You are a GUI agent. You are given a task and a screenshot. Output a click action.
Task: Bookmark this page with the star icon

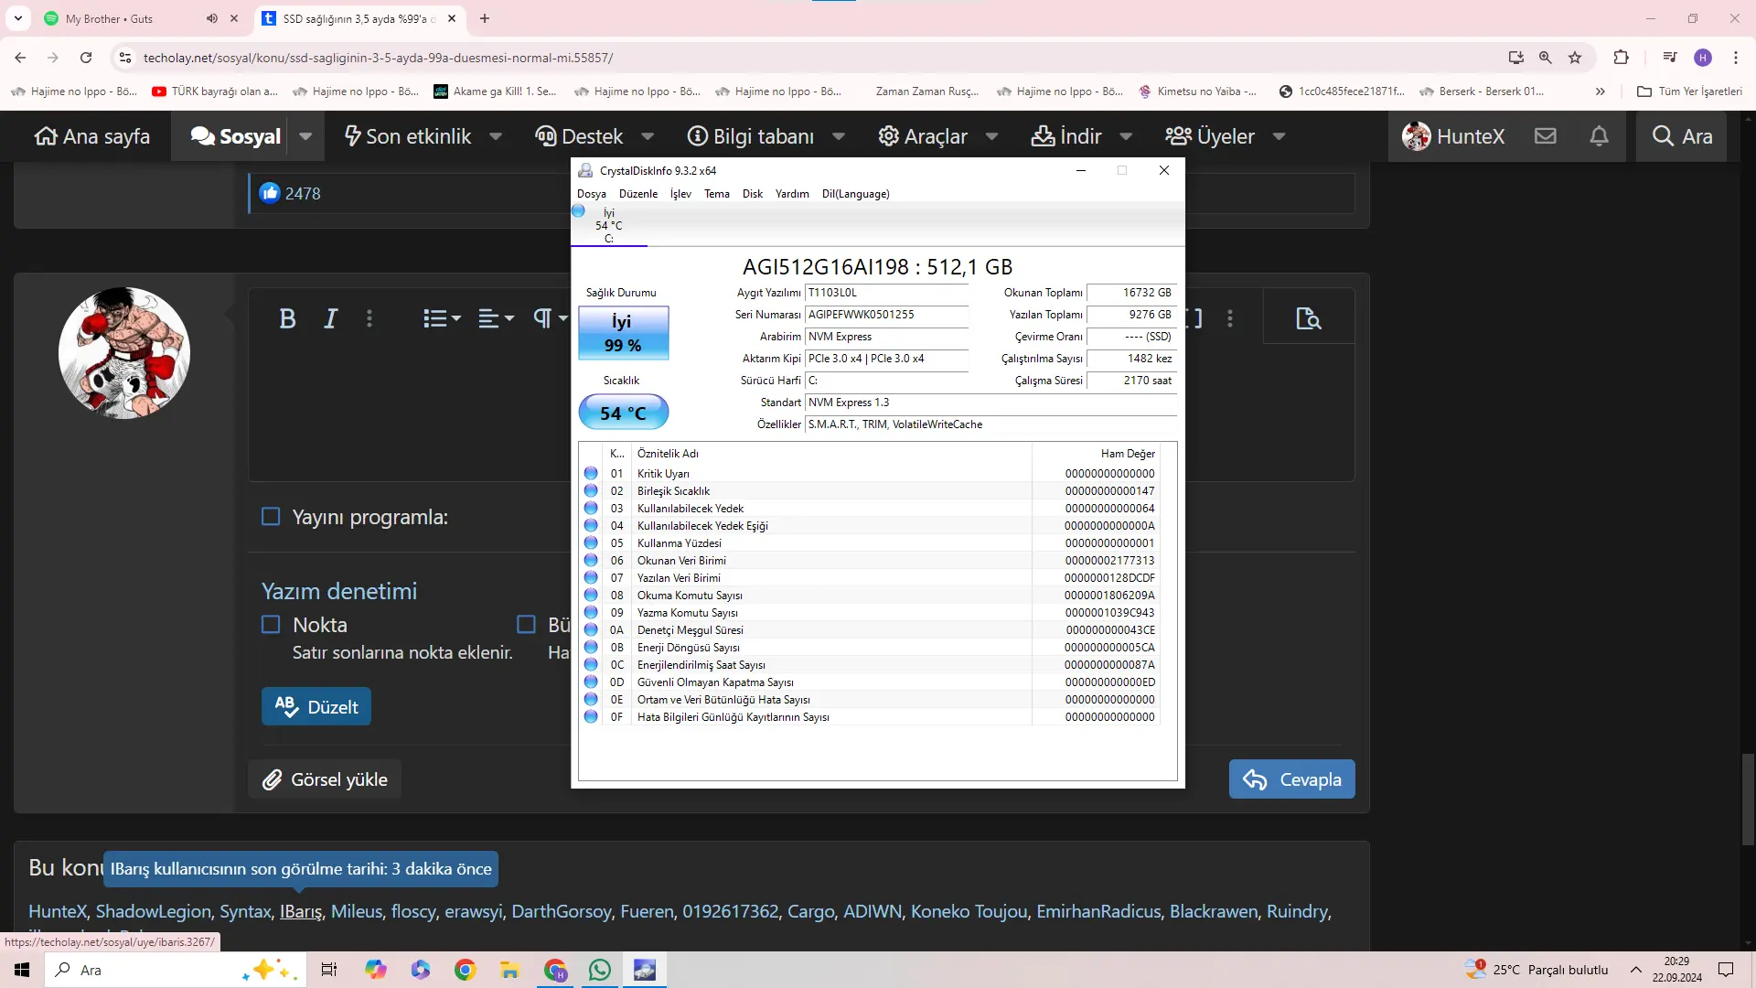[1574, 58]
